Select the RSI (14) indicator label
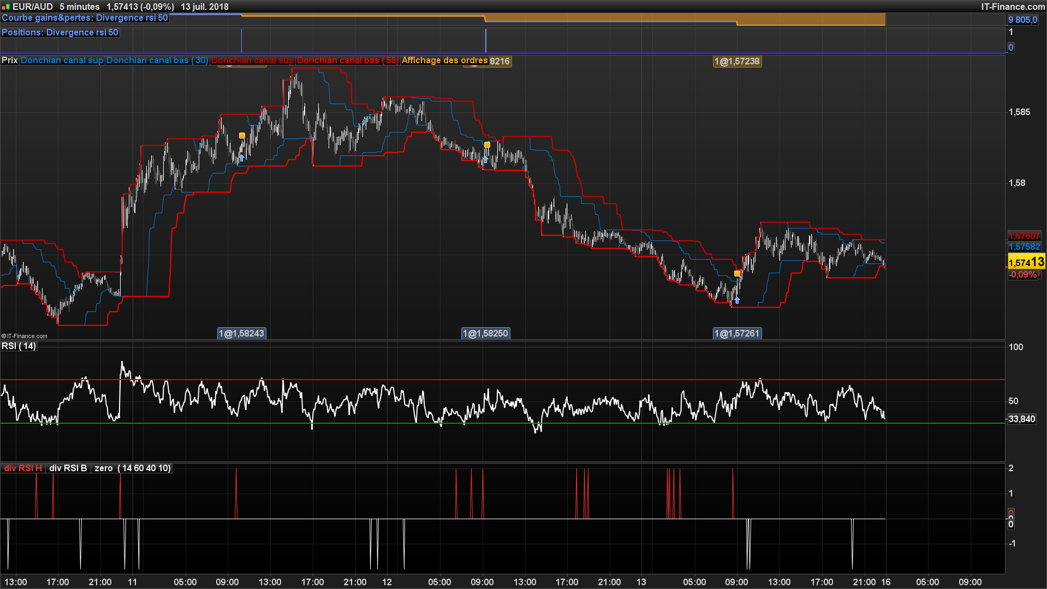The width and height of the screenshot is (1047, 589). click(19, 346)
